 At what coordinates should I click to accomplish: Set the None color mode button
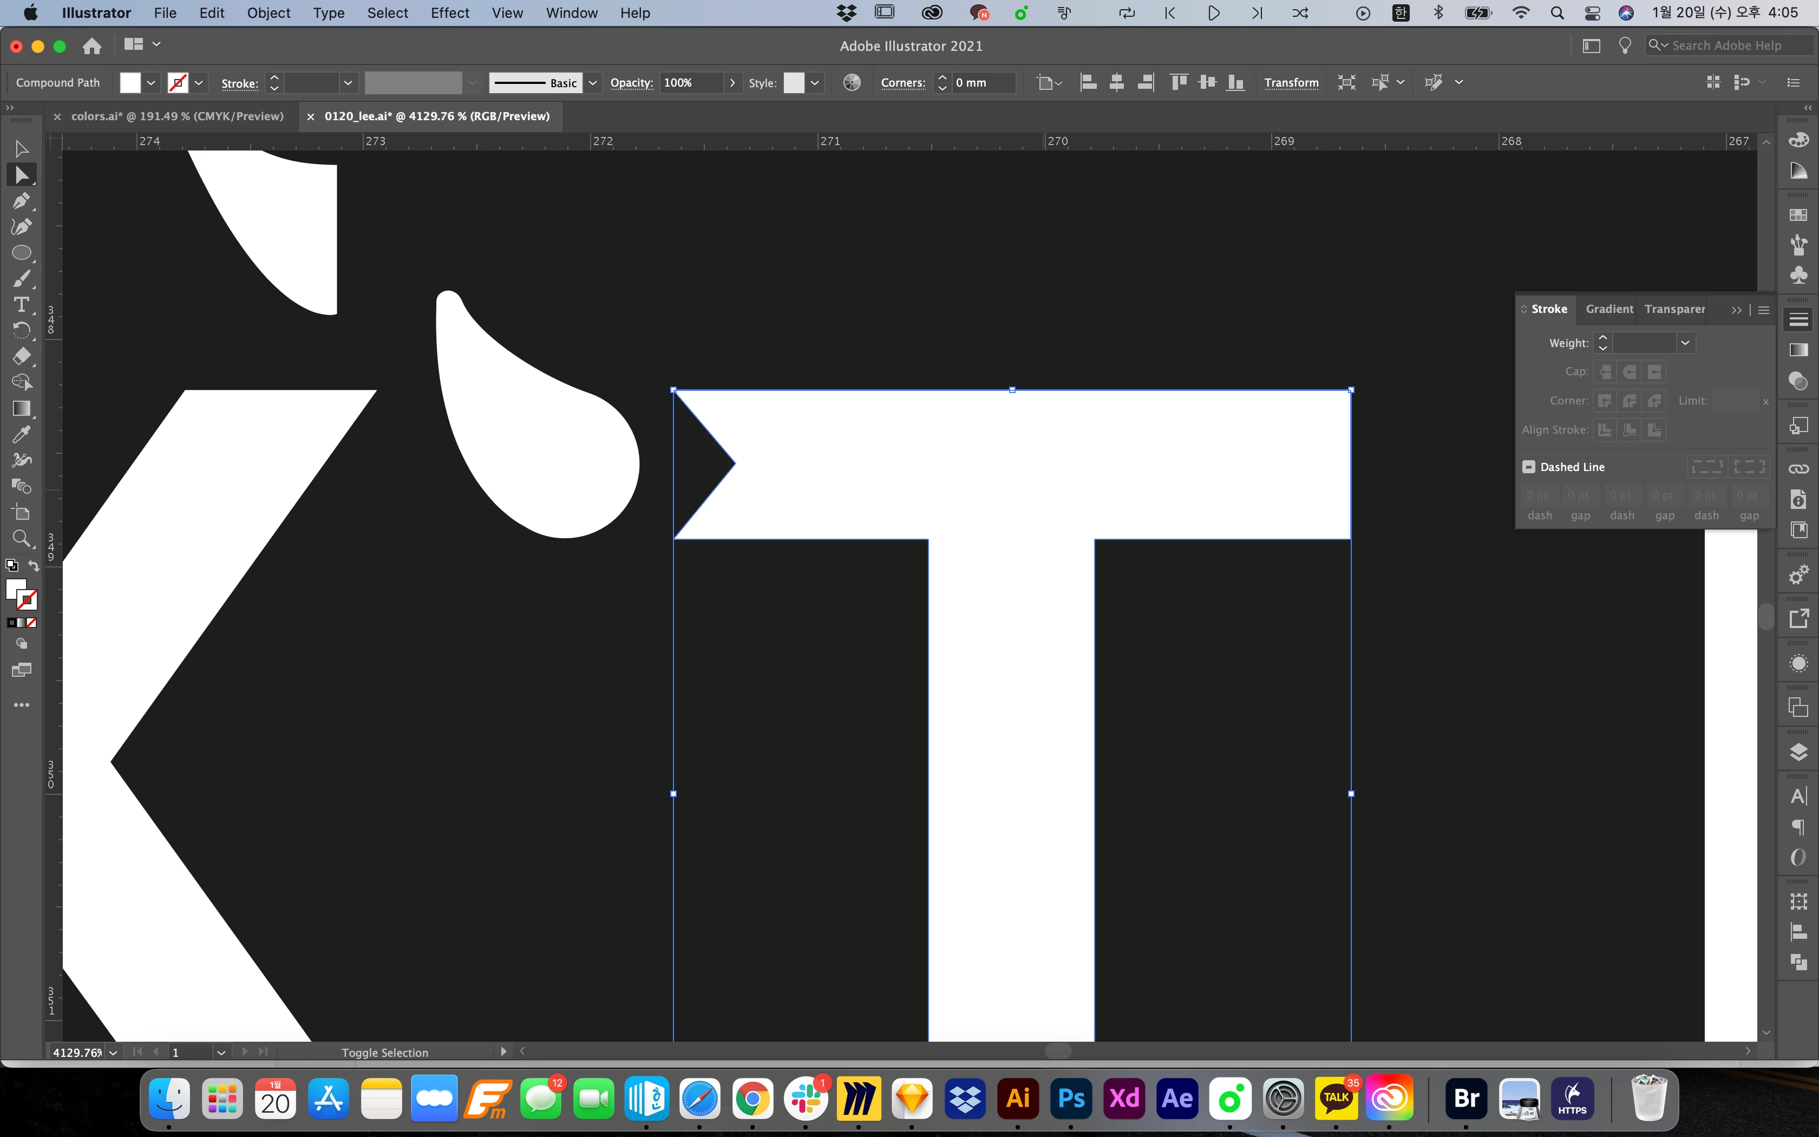pyautogui.click(x=31, y=623)
